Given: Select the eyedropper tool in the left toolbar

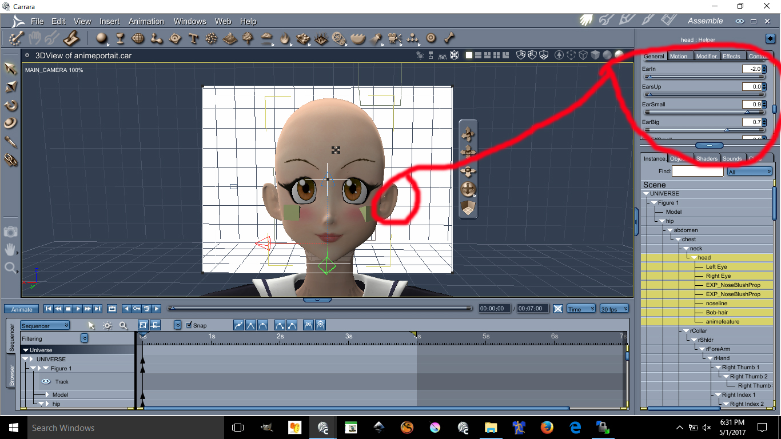Looking at the screenshot, I should (10, 142).
